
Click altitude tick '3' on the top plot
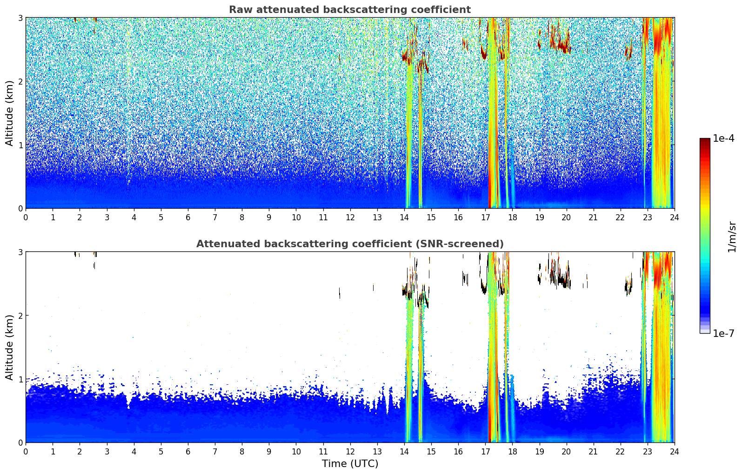tap(20, 18)
